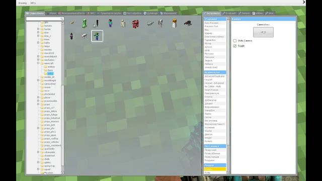Spawn the green Creeper model
Viewport: 322px width, 181px height.
click(84, 23)
